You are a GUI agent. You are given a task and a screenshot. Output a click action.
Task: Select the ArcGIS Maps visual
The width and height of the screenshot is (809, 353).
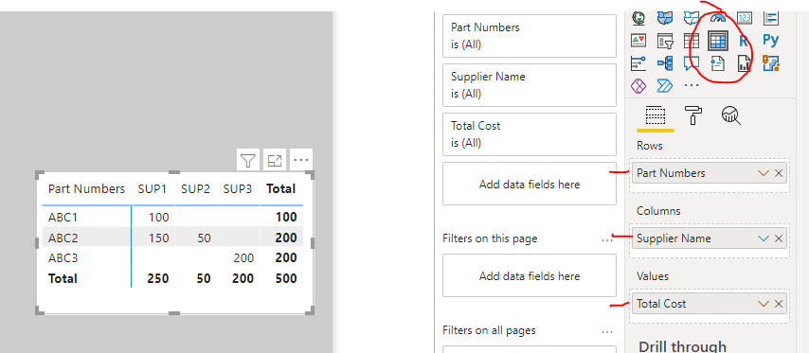[771, 63]
